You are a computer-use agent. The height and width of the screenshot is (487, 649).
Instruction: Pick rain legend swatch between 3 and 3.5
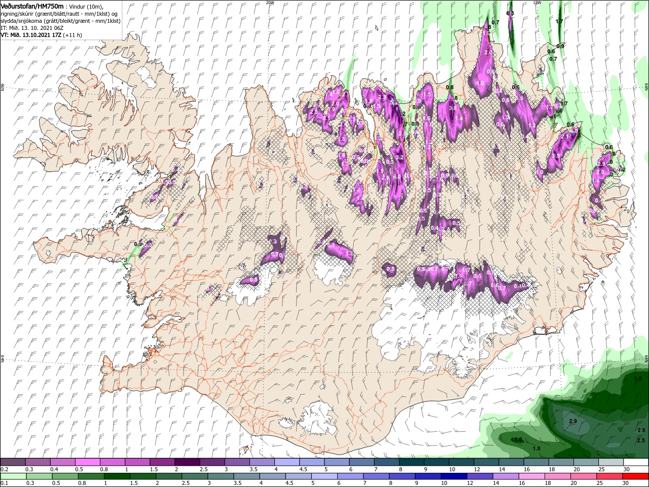point(221,476)
